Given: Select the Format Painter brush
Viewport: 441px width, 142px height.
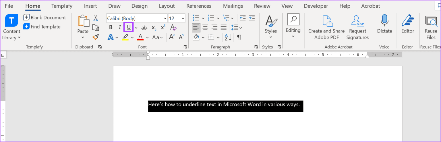Looking at the screenshot, I should pyautogui.click(x=96, y=37).
